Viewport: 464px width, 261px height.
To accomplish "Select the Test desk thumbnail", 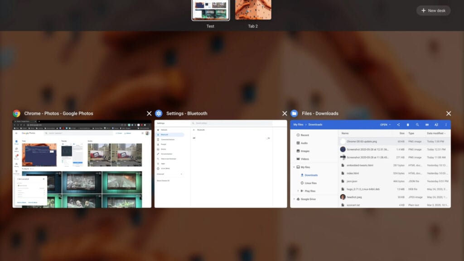I will pos(210,10).
